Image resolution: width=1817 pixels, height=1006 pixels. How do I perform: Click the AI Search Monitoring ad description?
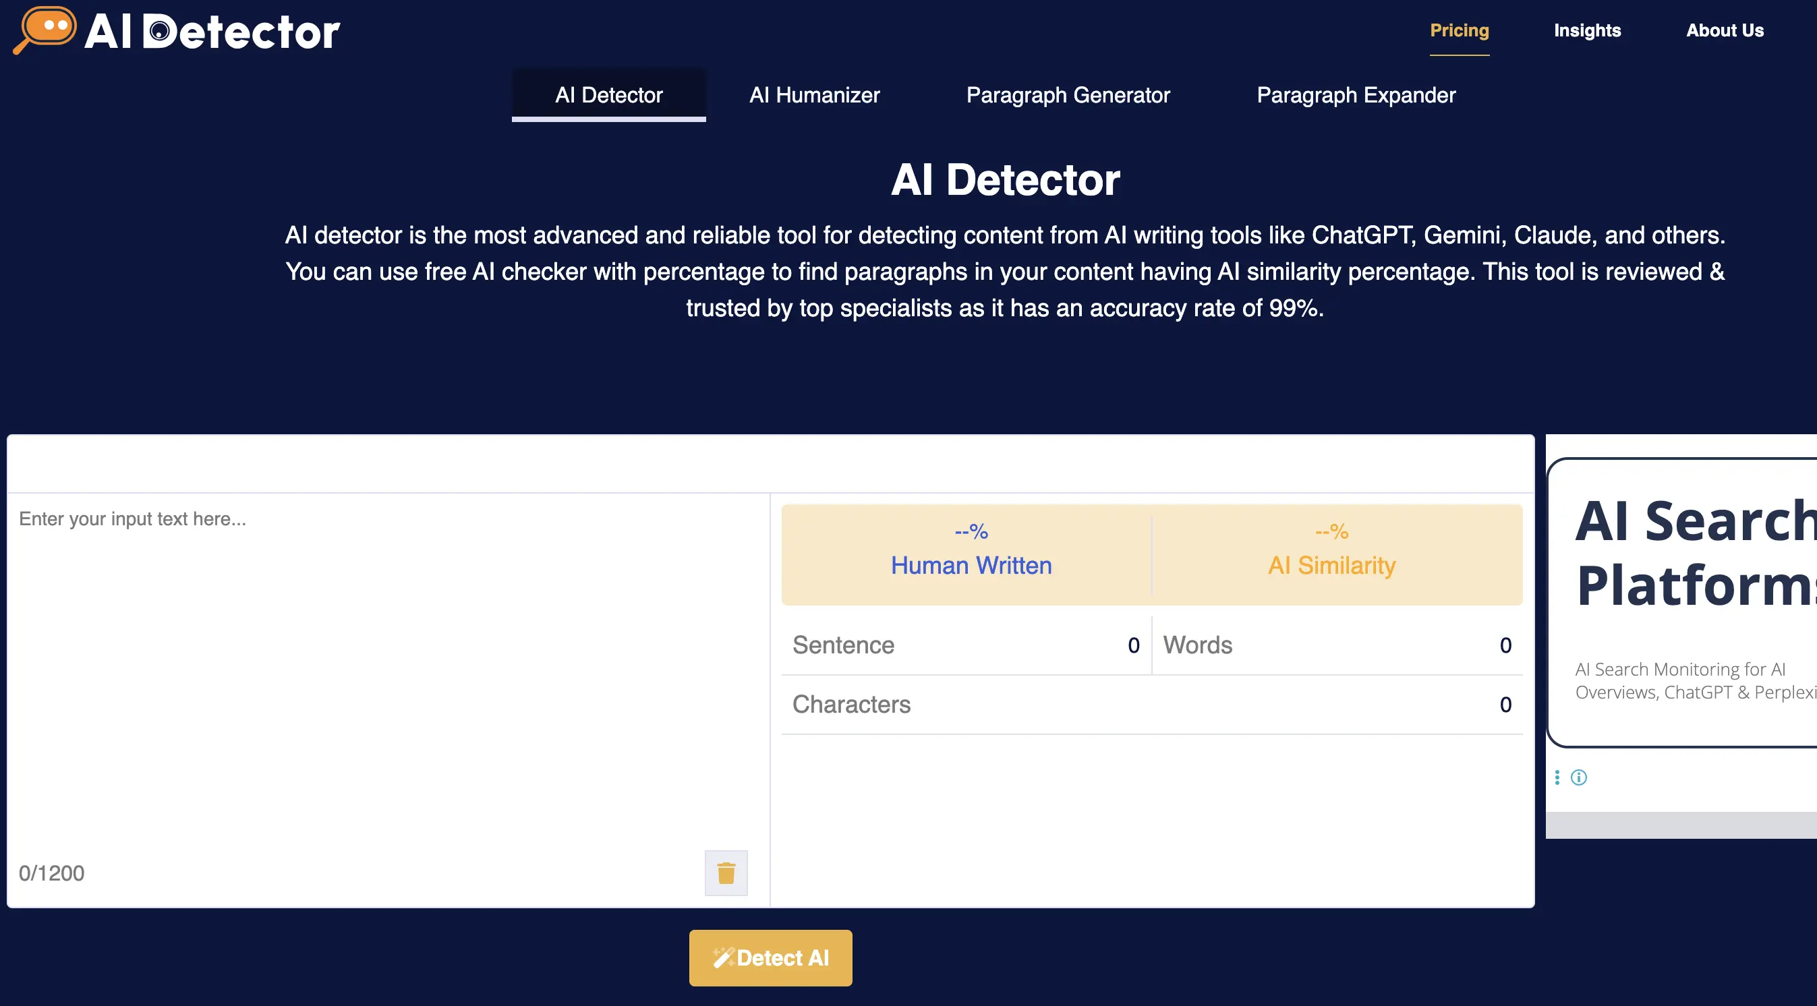(x=1695, y=680)
